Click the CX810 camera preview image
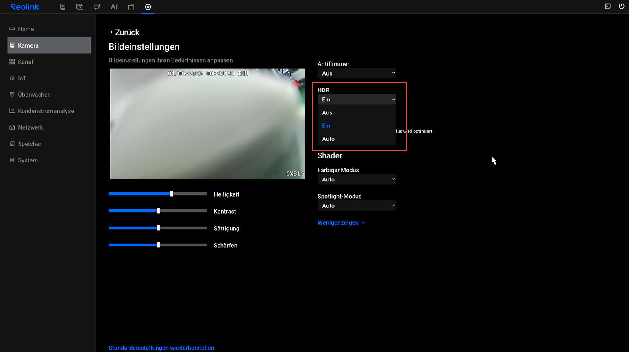 point(207,124)
